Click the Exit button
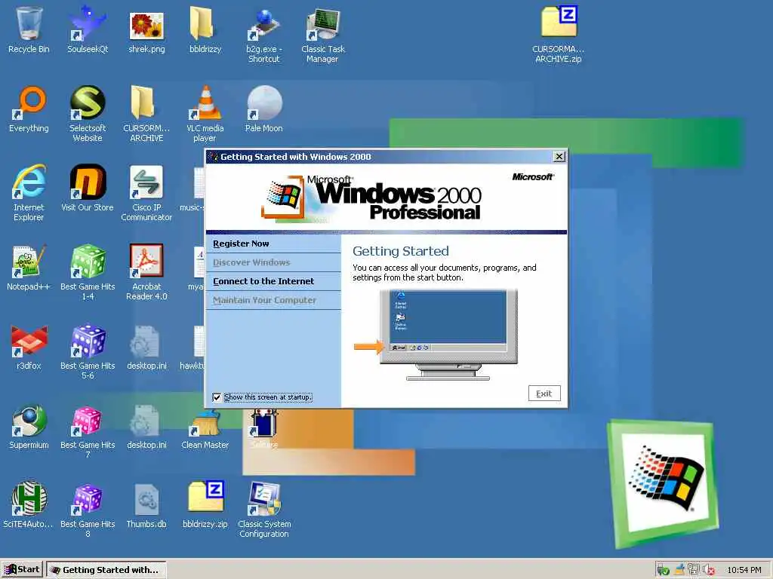773x579 pixels. (544, 394)
